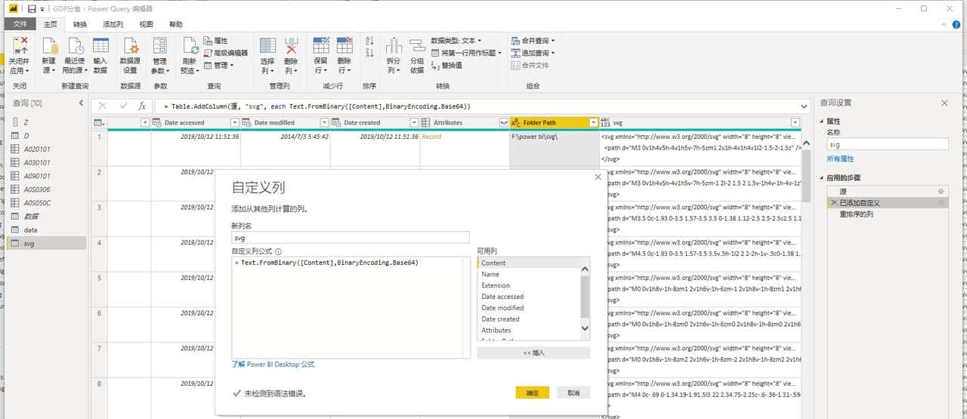
Task: Switch to the Transform (转换) tab
Action: 80,24
